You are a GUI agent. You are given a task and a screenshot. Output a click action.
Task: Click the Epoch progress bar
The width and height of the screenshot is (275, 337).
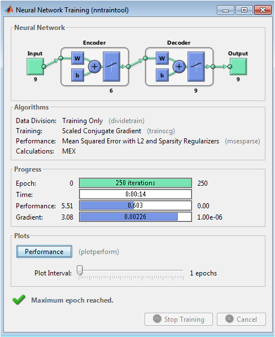pos(136,183)
